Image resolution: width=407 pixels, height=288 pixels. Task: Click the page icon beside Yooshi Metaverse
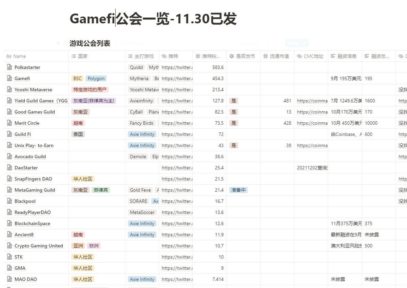9,90
